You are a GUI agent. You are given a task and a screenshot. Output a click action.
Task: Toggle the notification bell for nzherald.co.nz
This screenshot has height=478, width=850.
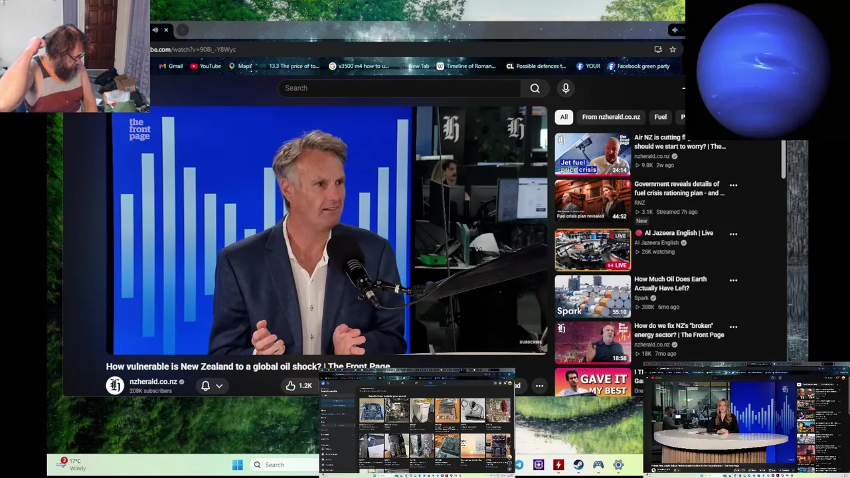[x=205, y=386]
